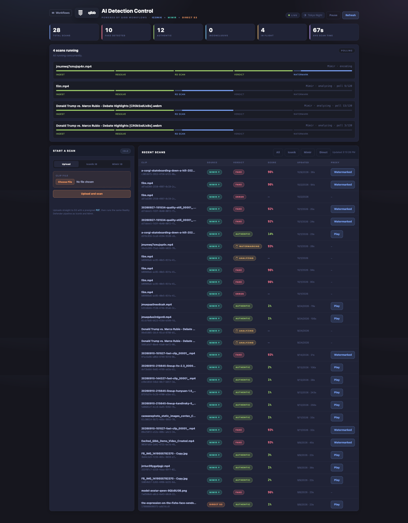The image size is (408, 523).
Task: Click jmumwq7xmujop4n.mp4 watermark progress bar
Action: click(323, 71)
